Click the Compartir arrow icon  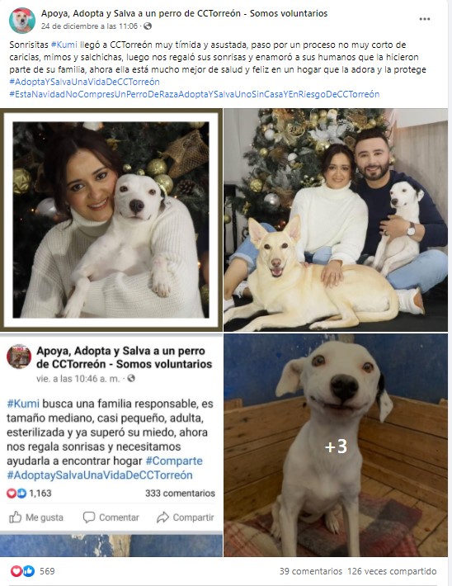point(162,517)
